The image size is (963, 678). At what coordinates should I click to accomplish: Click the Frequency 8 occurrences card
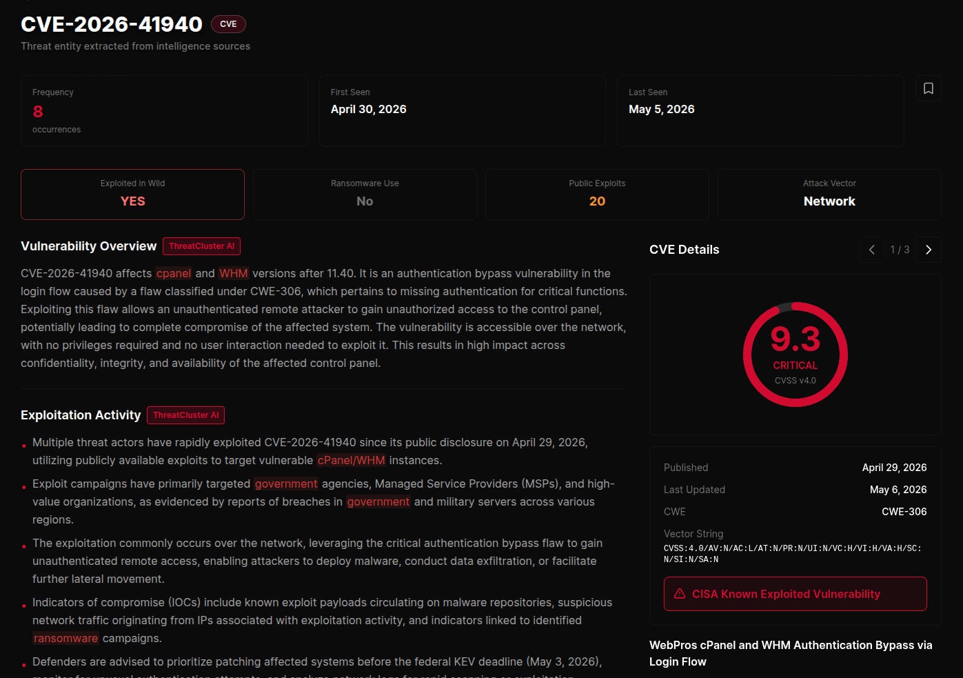(x=164, y=111)
